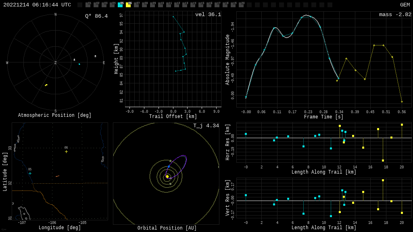Click the UTC timestamp in the top left

[37, 5]
